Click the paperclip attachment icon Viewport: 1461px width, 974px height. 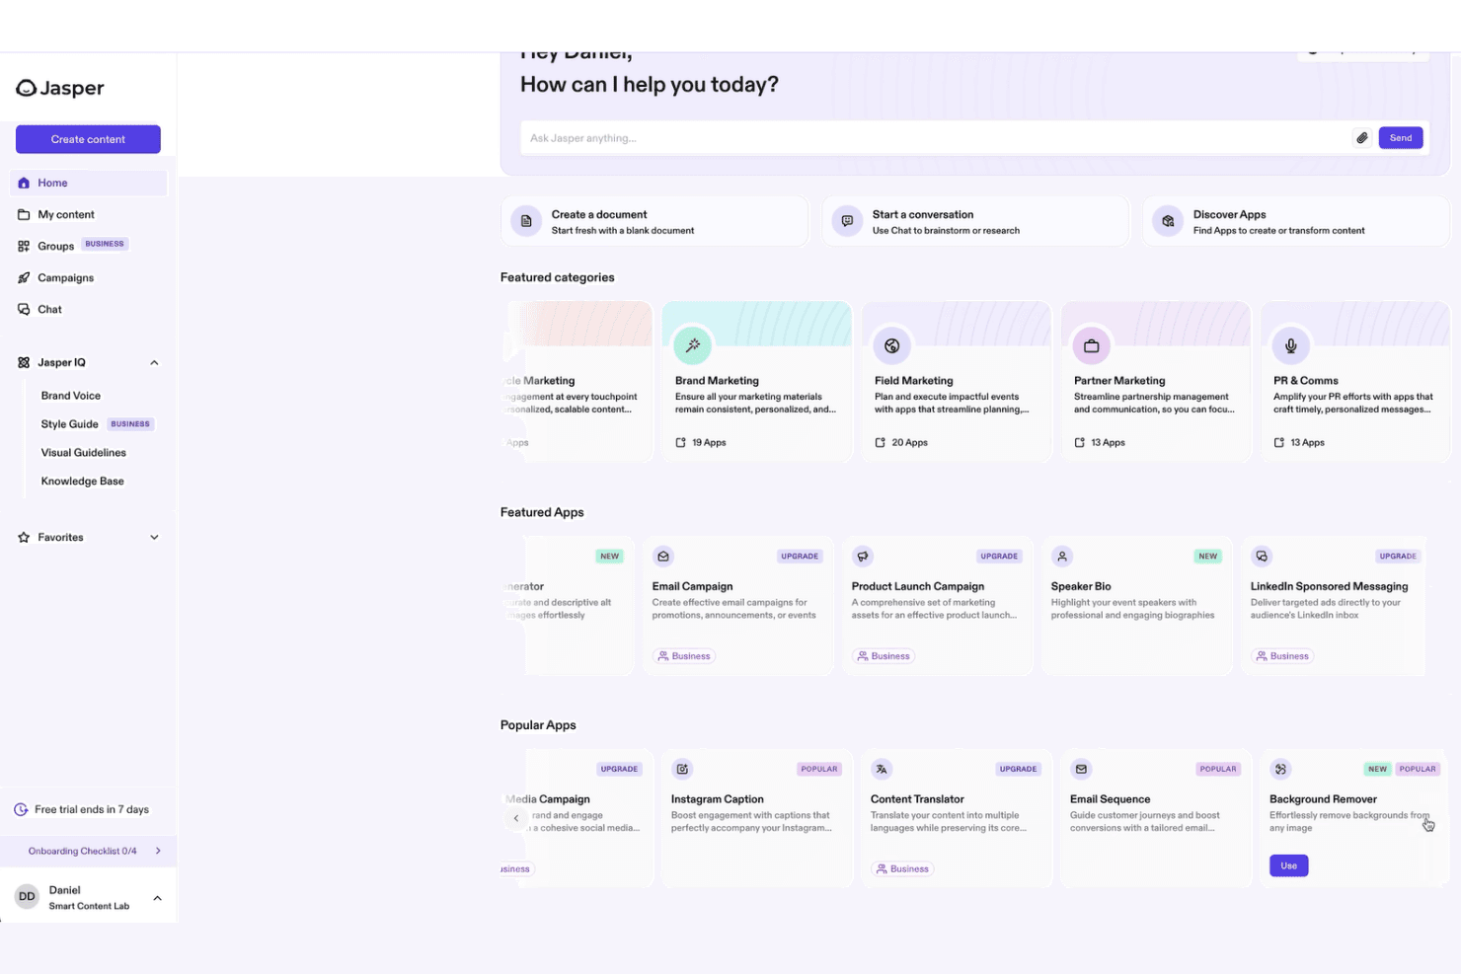[1362, 138]
